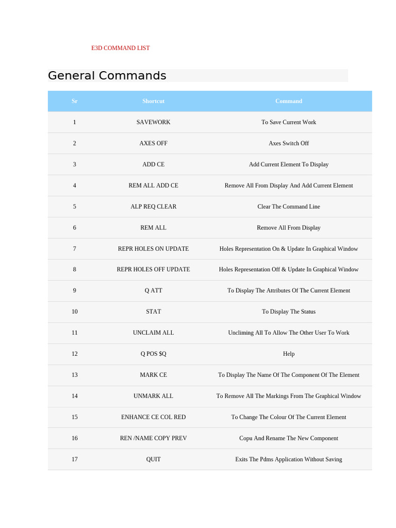Click the REM ALL ADD CE shortcut
Screen dimensions: 396x528
(153, 186)
